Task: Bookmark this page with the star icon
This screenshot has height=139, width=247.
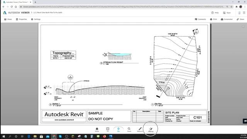Action: 232,7
